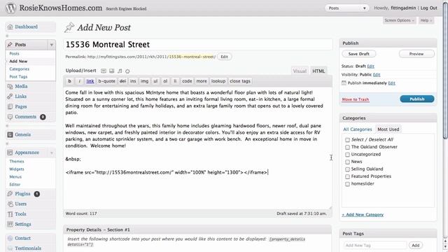
Task: Click the Links chain icon
Action: click(x=10, y=97)
